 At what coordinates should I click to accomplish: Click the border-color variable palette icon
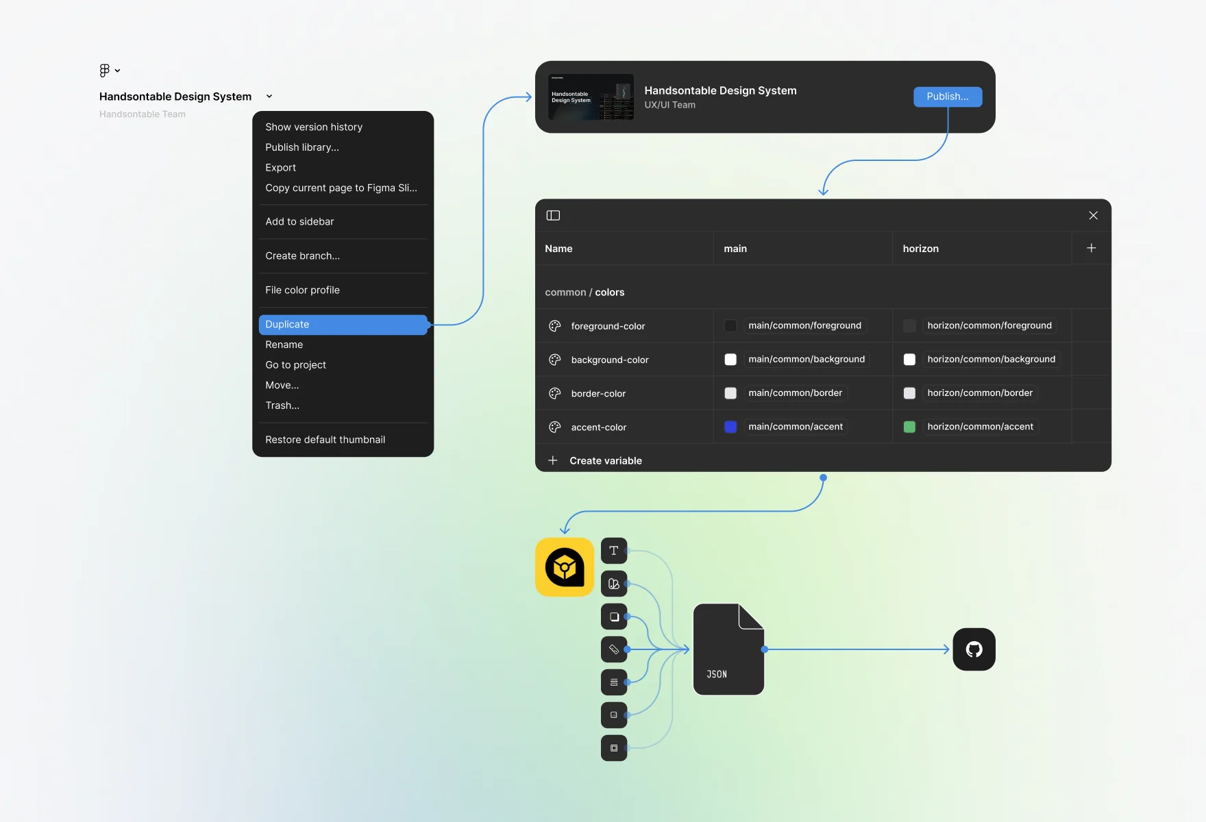[x=555, y=393]
